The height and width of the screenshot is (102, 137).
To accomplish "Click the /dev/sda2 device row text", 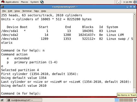I will [10, 35].
